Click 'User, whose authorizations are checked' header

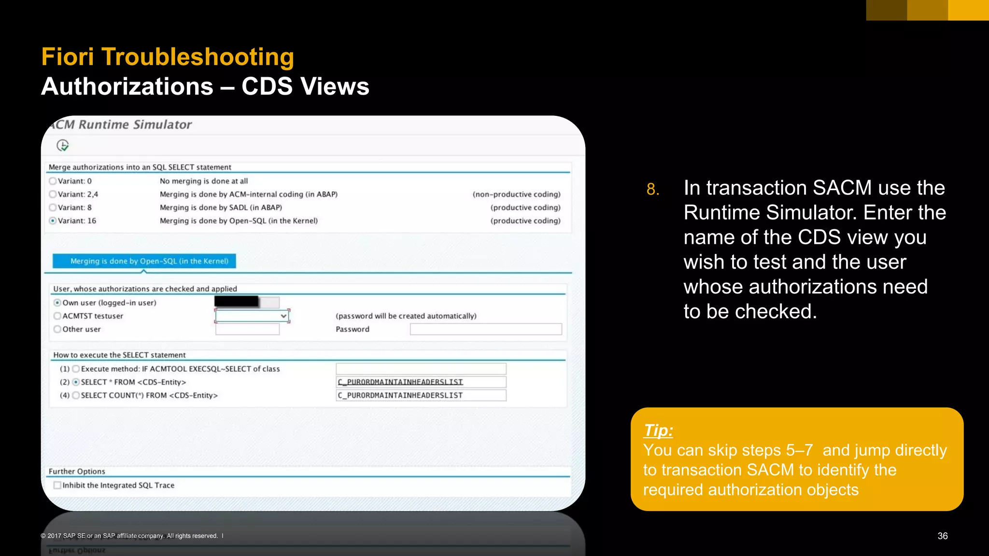pyautogui.click(x=145, y=289)
